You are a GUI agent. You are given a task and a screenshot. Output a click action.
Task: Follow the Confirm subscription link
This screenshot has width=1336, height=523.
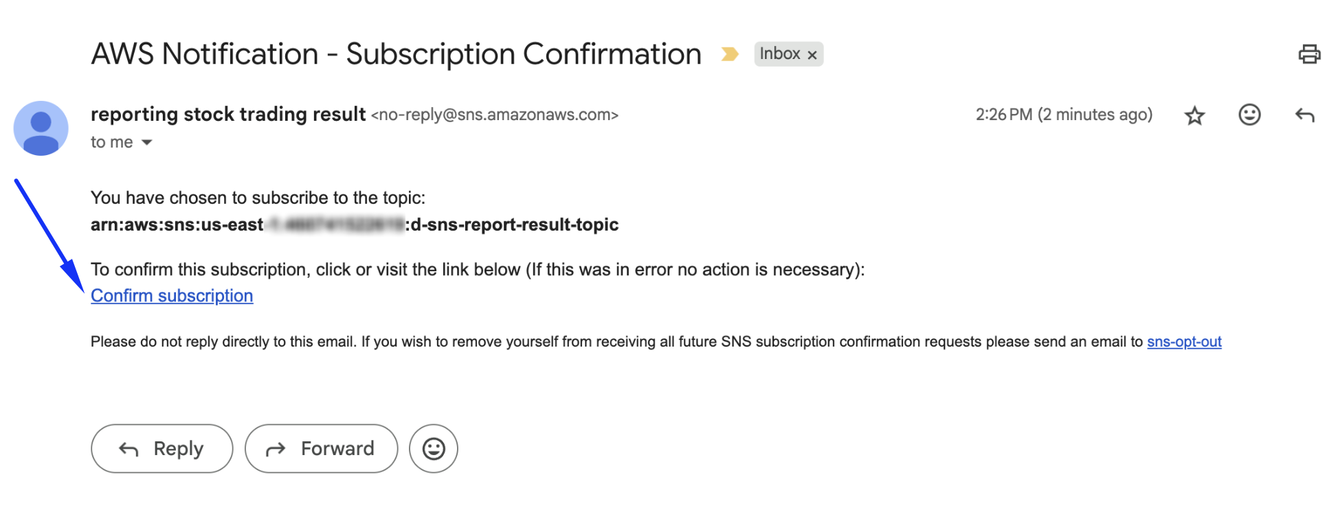[172, 296]
